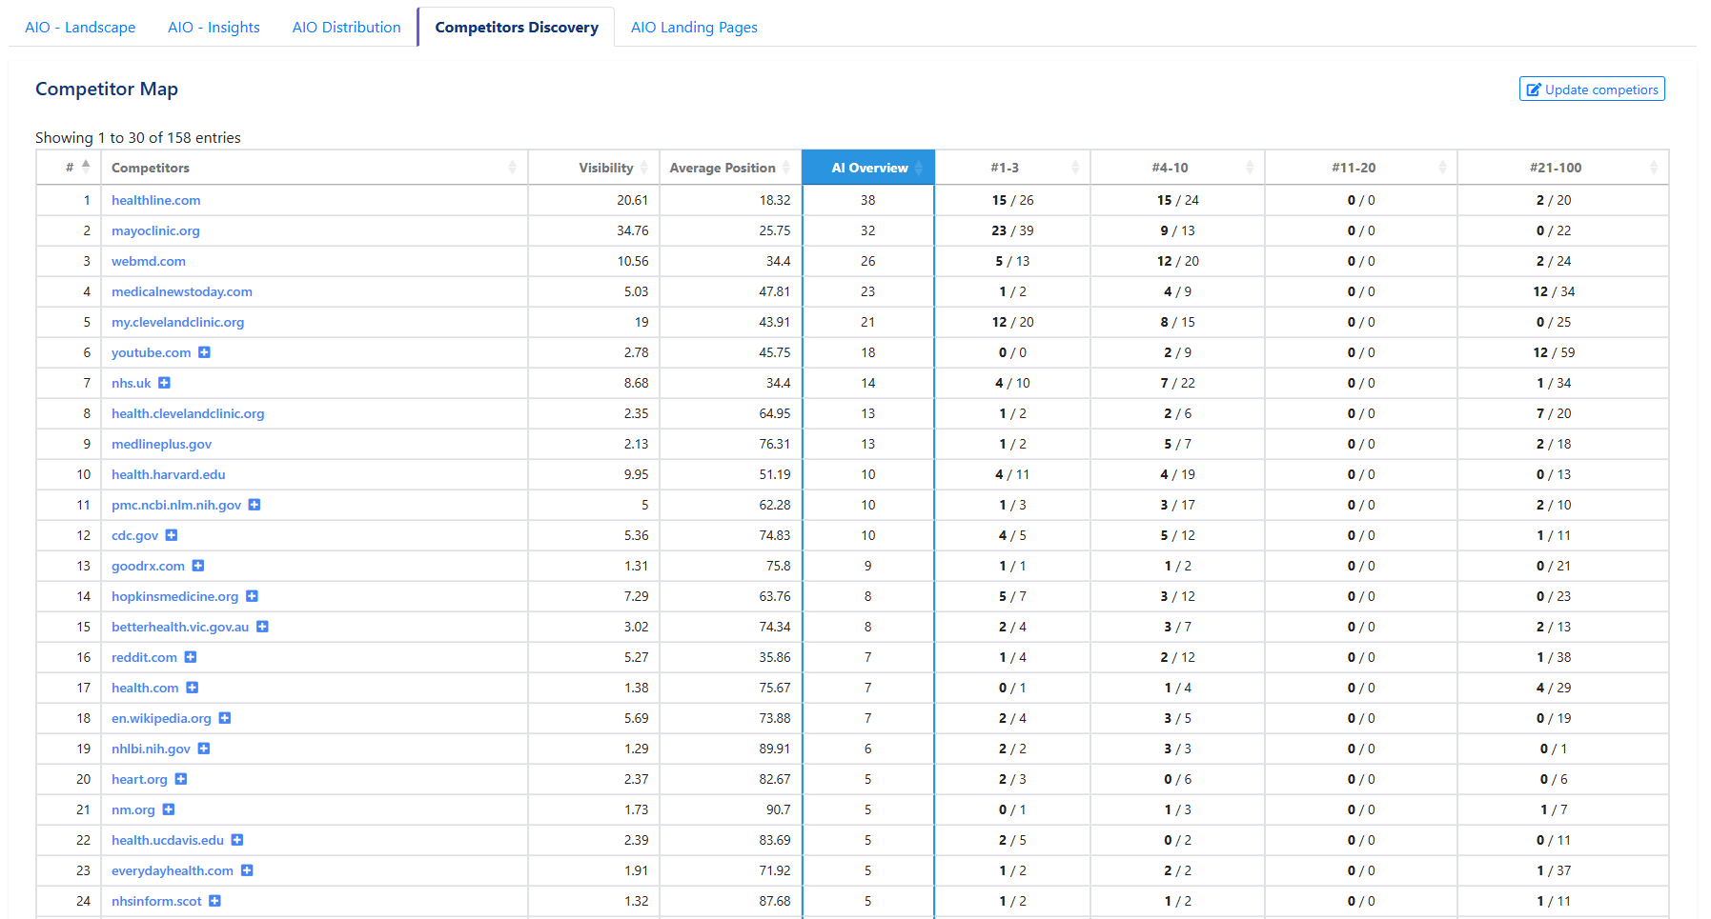Click AI Overview value 38 for healthline.com

[x=867, y=200]
